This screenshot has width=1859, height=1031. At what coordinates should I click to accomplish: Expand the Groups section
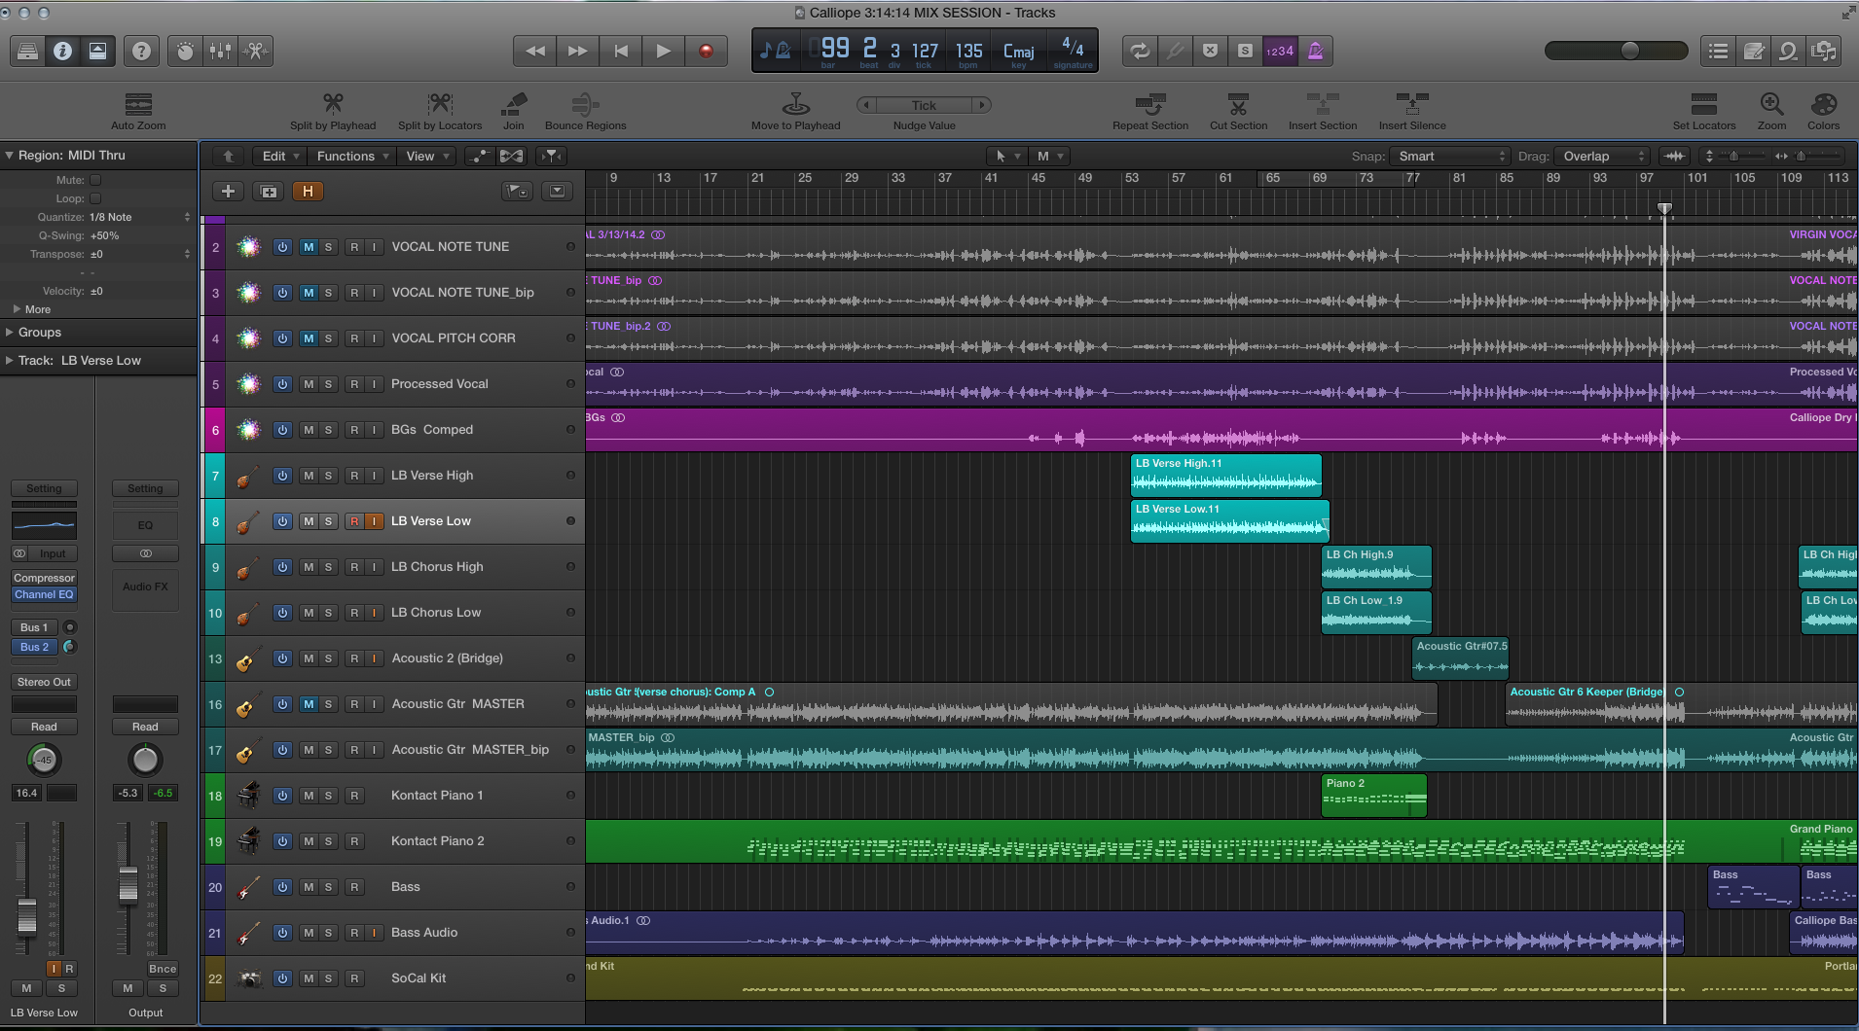click(x=10, y=332)
